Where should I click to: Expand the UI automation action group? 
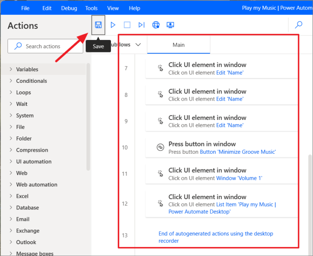[x=11, y=162]
